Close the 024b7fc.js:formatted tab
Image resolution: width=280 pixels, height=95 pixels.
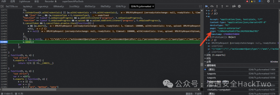point(153,6)
